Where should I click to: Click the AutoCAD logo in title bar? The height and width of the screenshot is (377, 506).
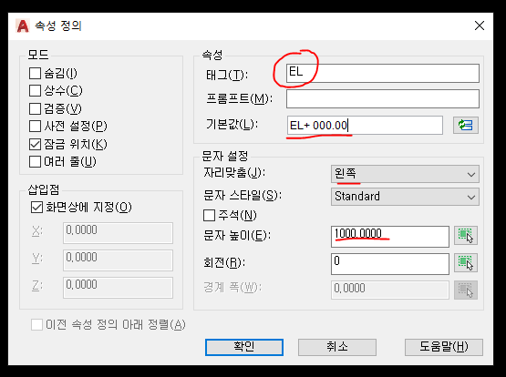[x=23, y=25]
